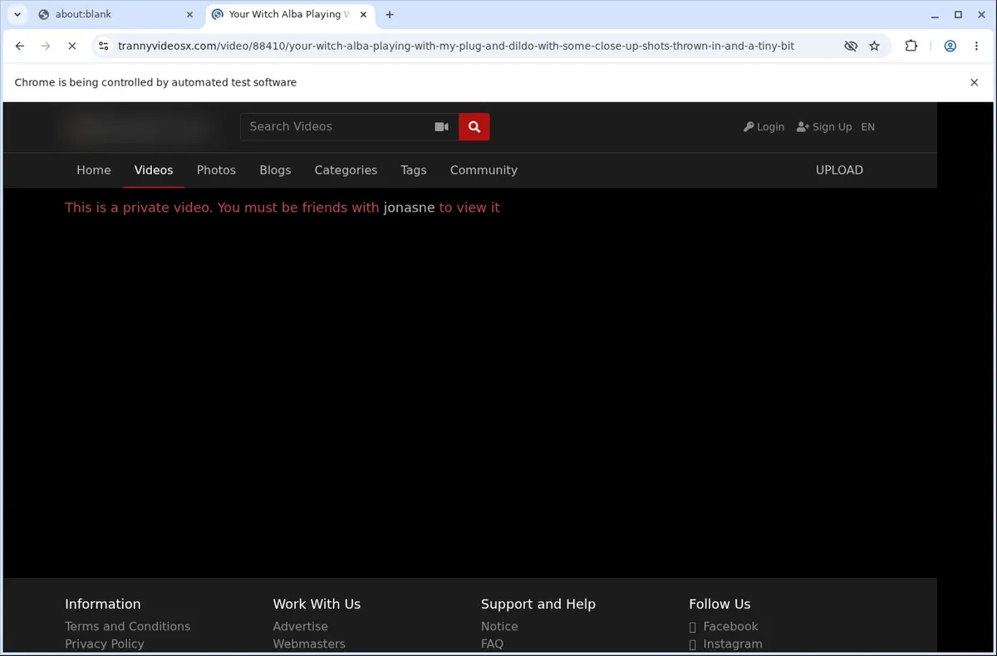Image resolution: width=997 pixels, height=656 pixels.
Task: Click the tracking protection eye icon
Action: click(x=850, y=47)
